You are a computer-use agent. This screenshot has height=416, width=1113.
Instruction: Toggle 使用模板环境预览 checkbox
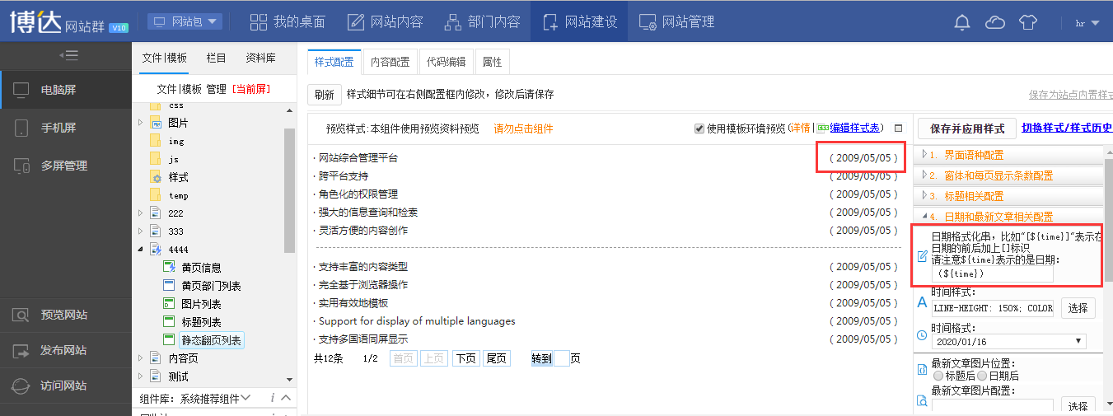[699, 129]
